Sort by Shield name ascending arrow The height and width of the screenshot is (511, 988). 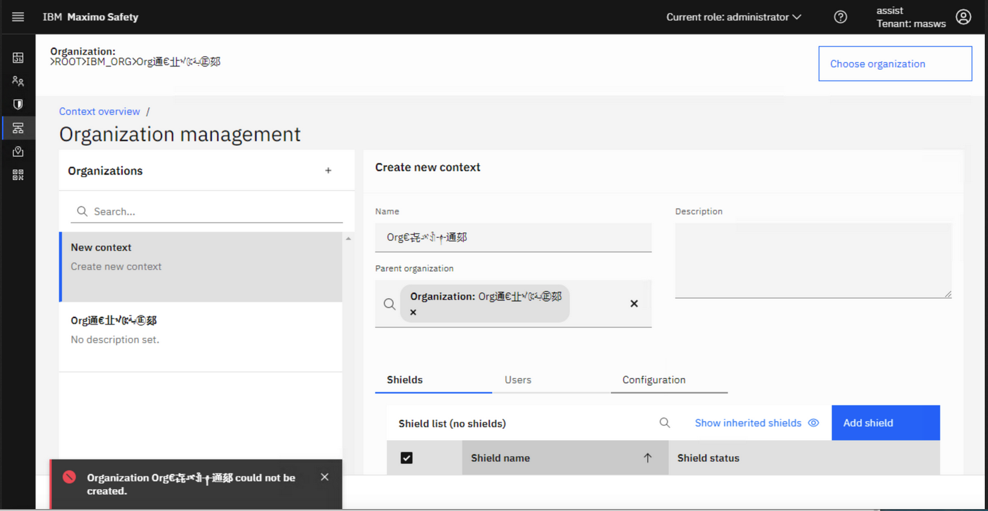click(x=648, y=457)
